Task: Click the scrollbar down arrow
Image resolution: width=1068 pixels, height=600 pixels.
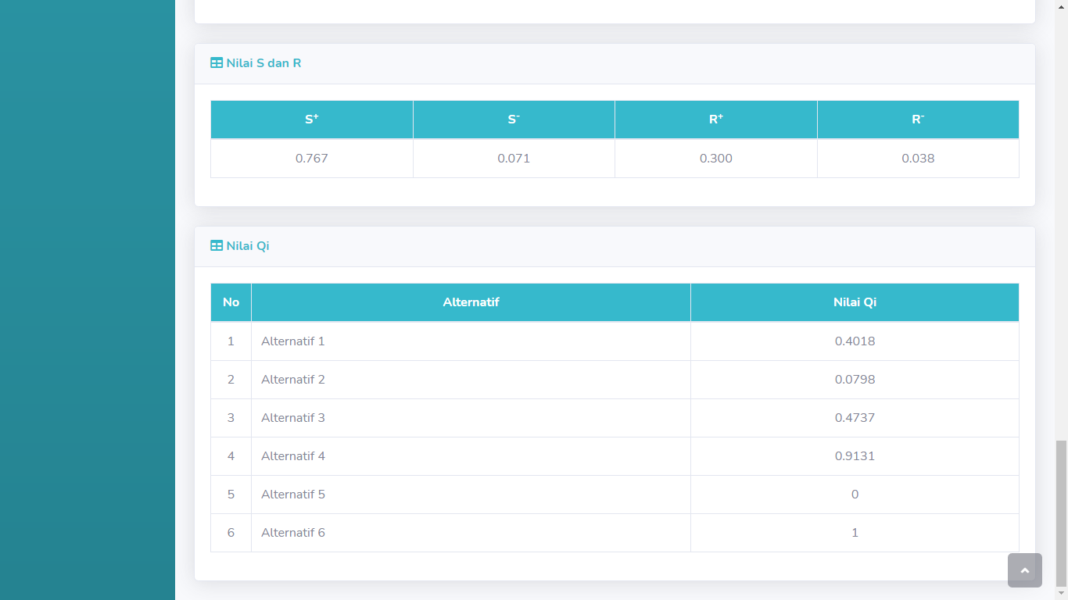Action: pos(1061,594)
